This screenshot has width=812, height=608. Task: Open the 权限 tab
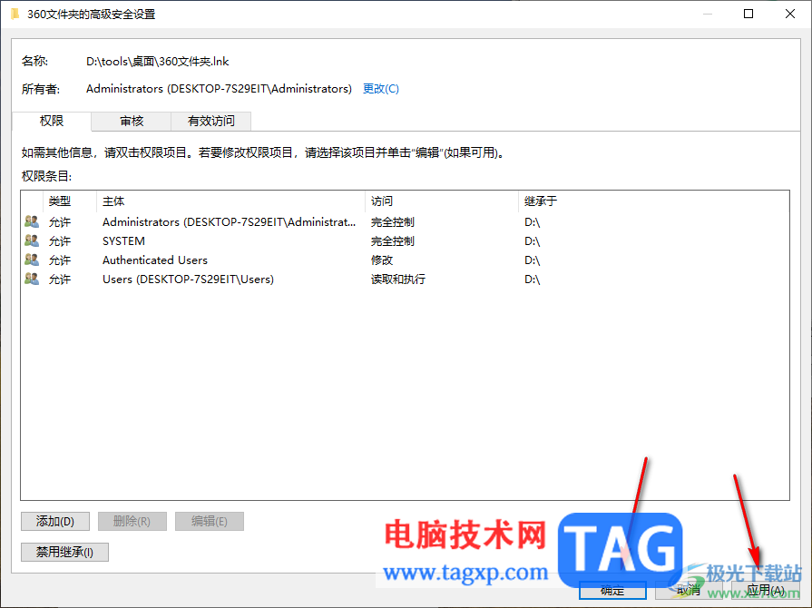coord(51,121)
